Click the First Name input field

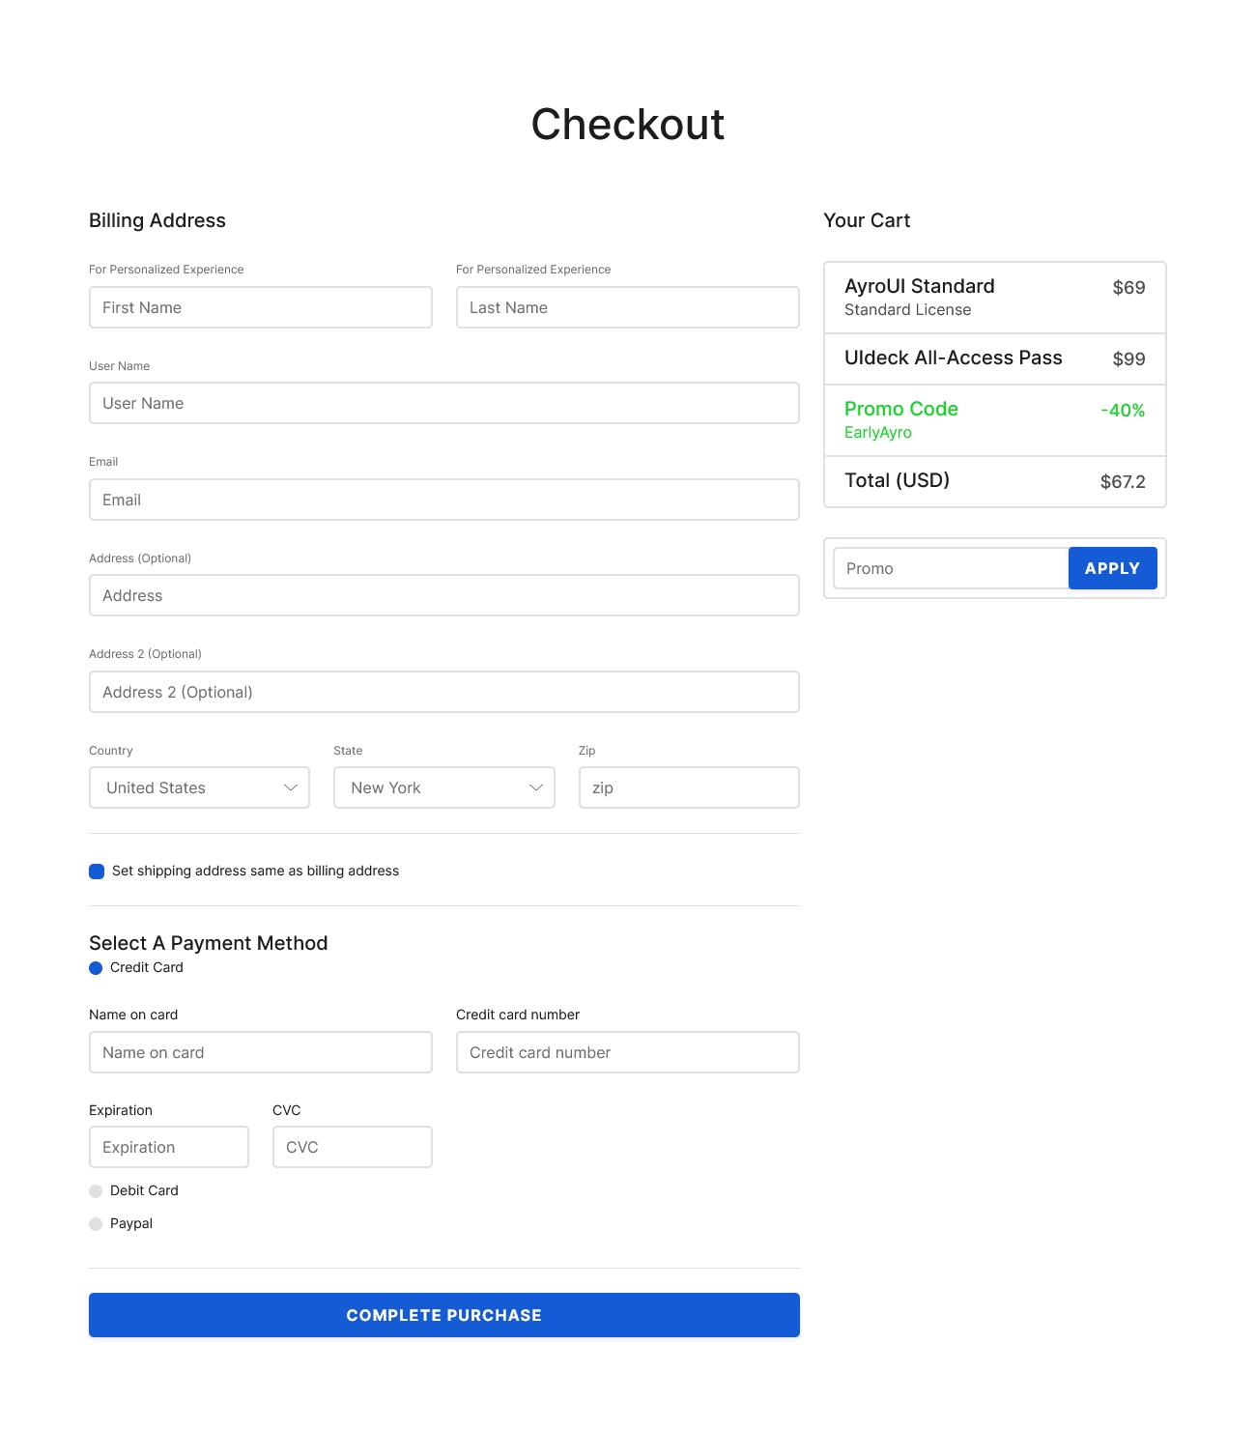click(260, 307)
